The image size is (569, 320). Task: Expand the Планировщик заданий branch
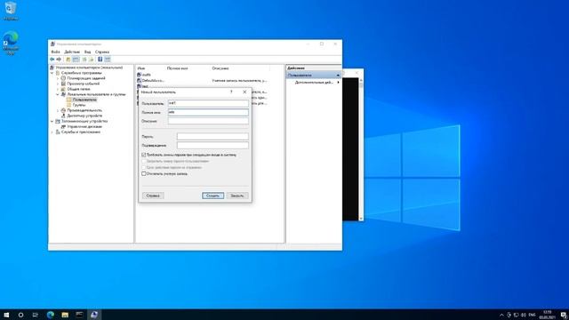click(58, 78)
